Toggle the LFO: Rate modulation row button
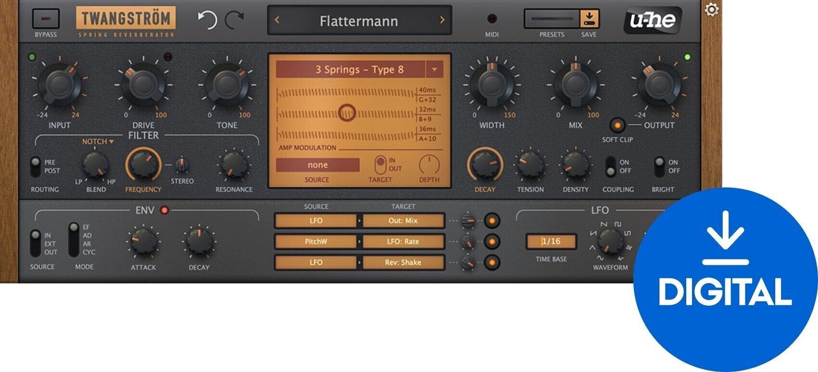 [491, 241]
